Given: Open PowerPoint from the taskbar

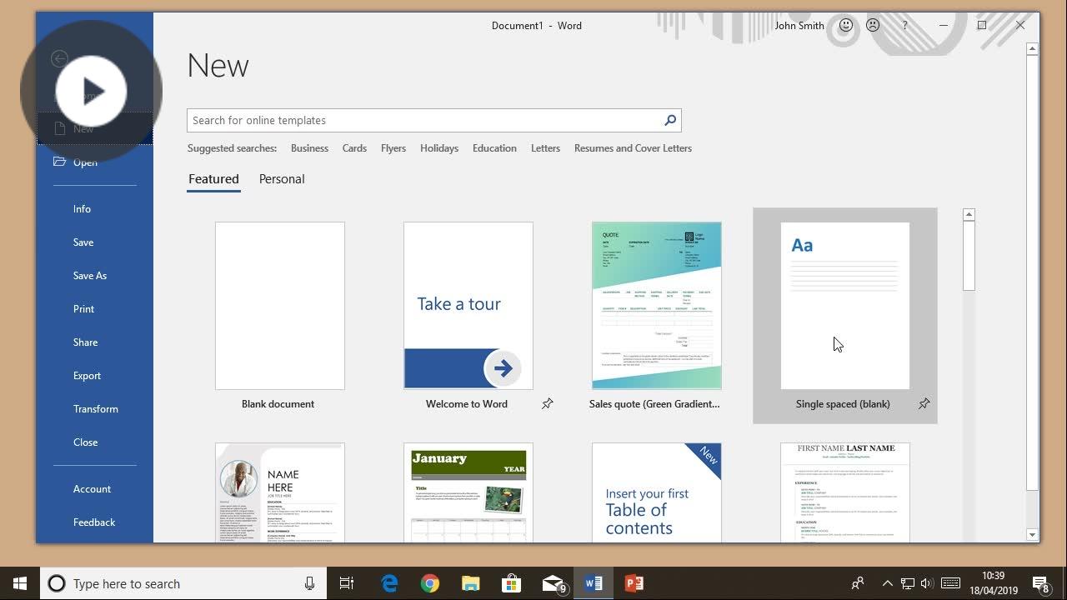Looking at the screenshot, I should pos(634,582).
